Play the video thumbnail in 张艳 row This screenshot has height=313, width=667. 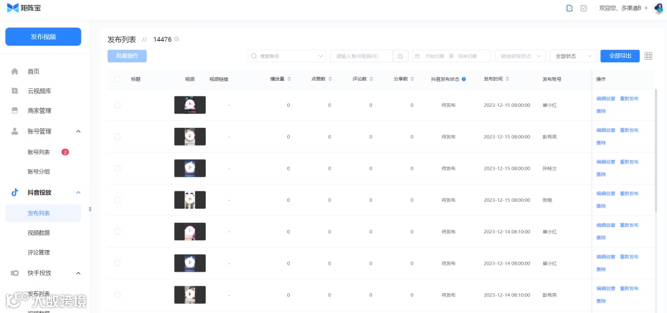[190, 200]
